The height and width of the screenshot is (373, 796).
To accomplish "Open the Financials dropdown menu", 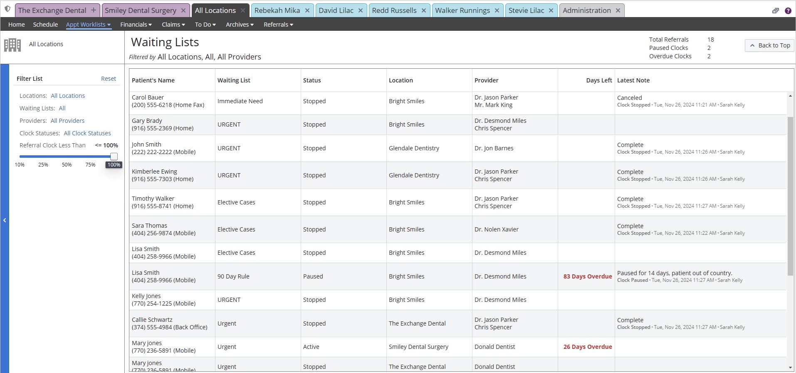I will (x=136, y=25).
